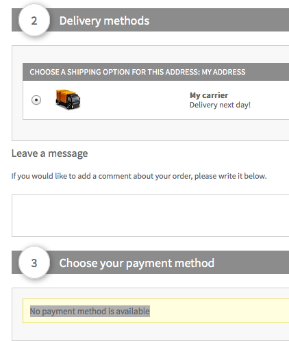Click the No payment method is available text

point(90,311)
